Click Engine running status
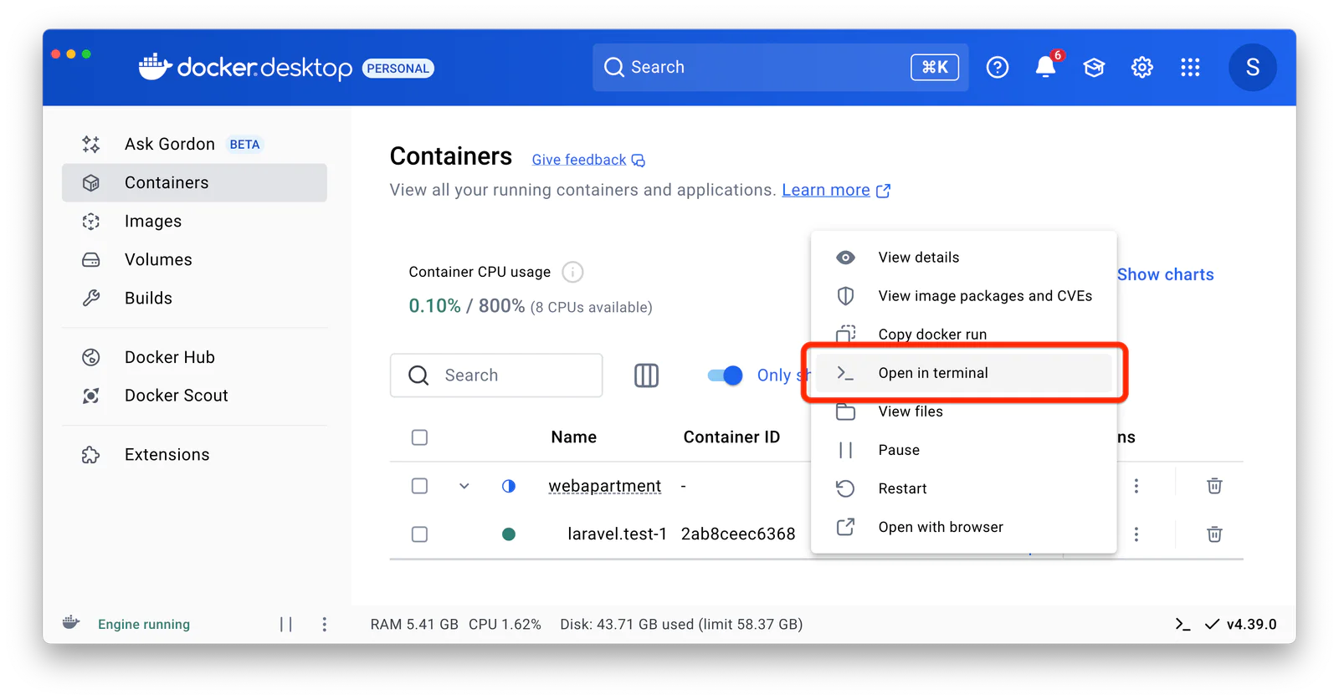 point(144,625)
